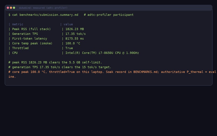Click the wrapped orange text 'ine.'
The width and height of the screenshot is (217, 136).
(12, 77)
